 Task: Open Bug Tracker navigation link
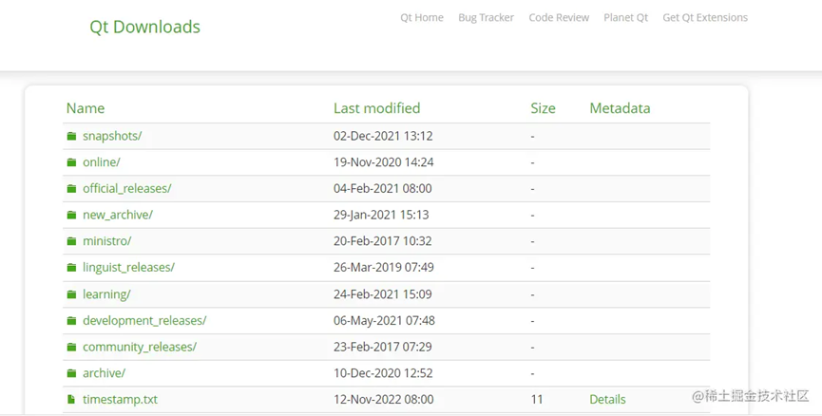pos(486,17)
